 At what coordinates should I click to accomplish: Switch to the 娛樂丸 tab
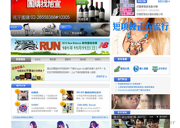tap(98, 59)
